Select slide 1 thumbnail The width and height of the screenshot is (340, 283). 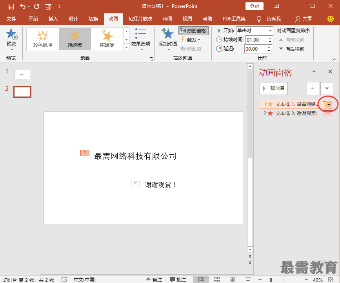pos(22,75)
